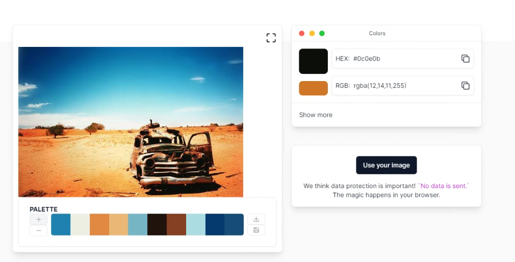Screen dimensions: 515x262
Task: Copy the HEX color value
Action: [x=465, y=59]
